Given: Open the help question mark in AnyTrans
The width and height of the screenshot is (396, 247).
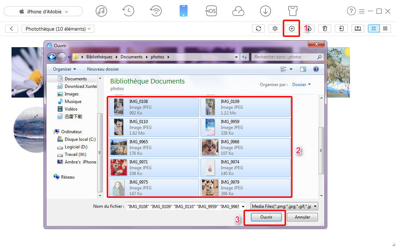Looking at the screenshot, I should [351, 11].
